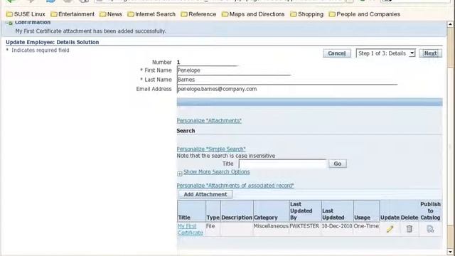Click the Delete trash icon for My First Certificate
The height and width of the screenshot is (256, 455).
coord(409,229)
